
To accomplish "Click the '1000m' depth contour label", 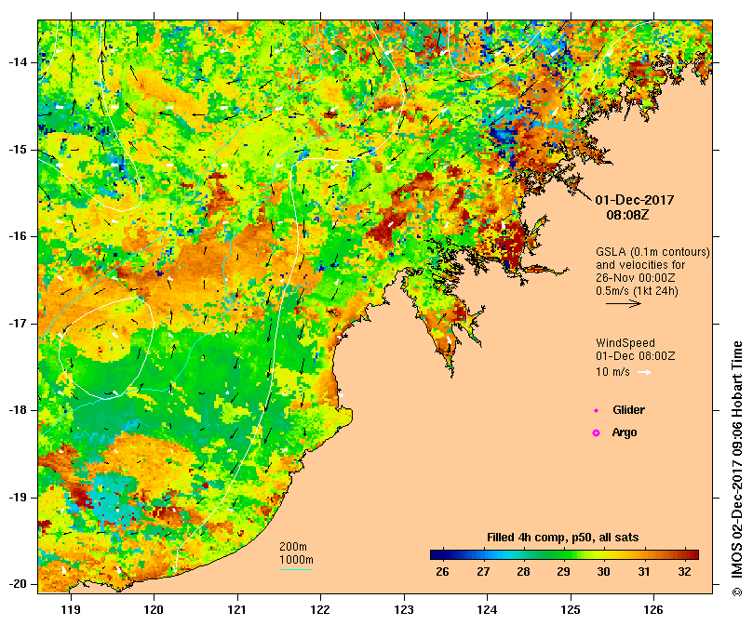I will 296,560.
